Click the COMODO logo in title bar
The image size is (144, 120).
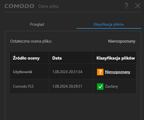(19, 6)
